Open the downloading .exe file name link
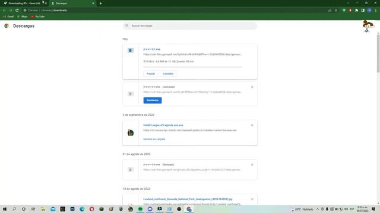The width and height of the screenshot is (380, 213). coord(152,49)
